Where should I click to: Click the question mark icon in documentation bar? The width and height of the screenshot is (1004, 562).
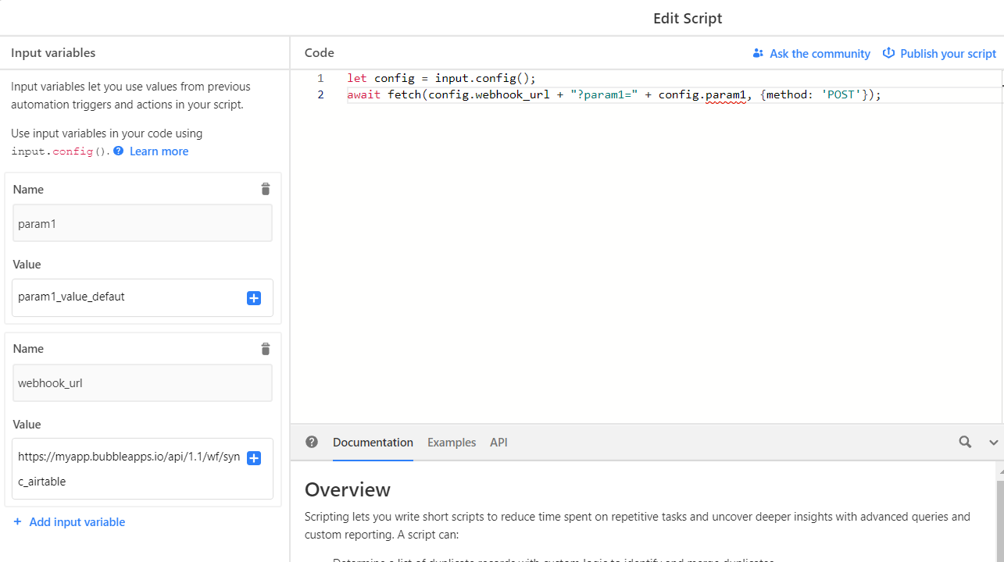pyautogui.click(x=312, y=442)
